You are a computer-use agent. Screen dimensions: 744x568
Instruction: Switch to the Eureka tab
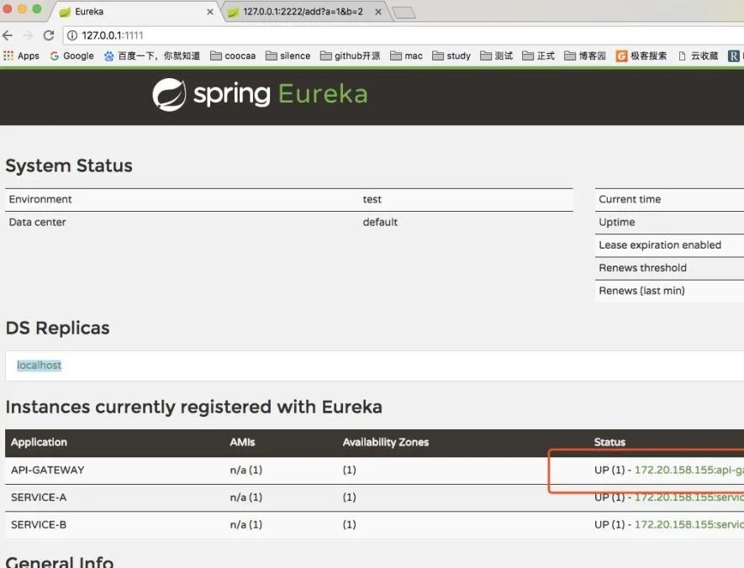(126, 12)
